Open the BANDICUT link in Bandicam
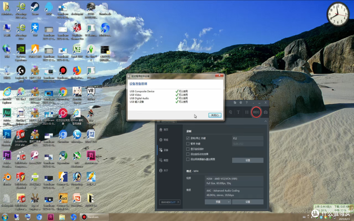This screenshot has width=354, height=221. pyautogui.click(x=170, y=202)
